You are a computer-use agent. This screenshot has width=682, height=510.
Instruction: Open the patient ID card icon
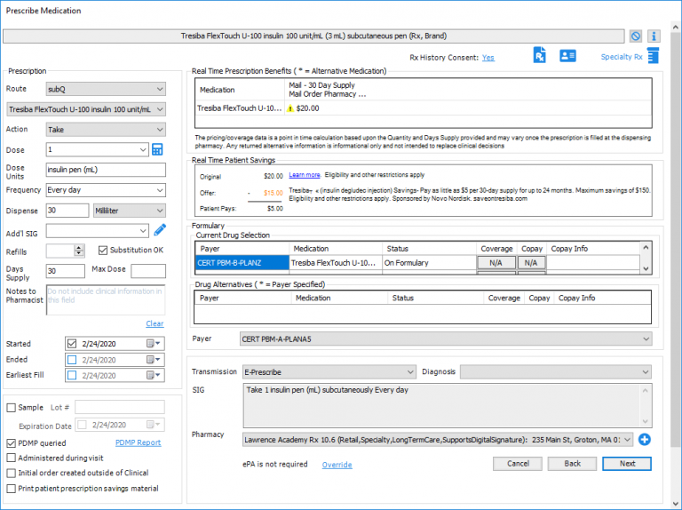[x=567, y=57]
